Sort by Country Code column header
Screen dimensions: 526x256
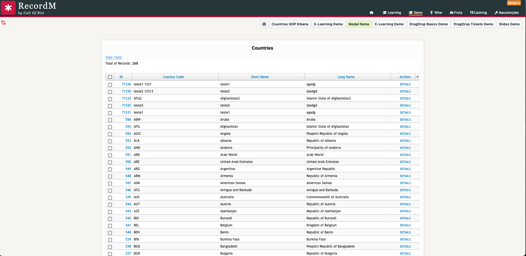[x=173, y=77]
